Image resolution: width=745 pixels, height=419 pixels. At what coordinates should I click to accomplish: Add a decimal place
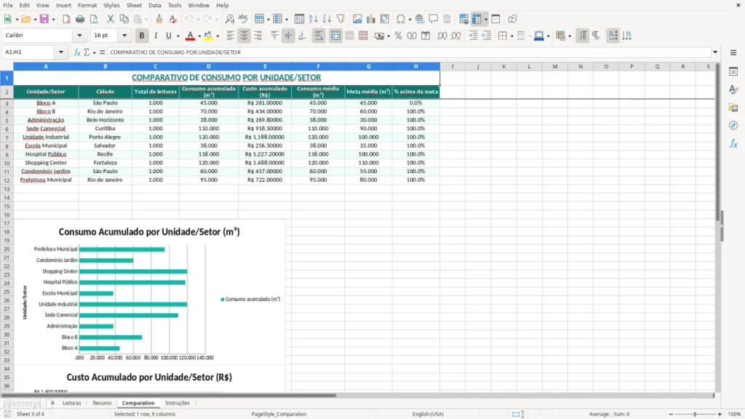[442, 36]
